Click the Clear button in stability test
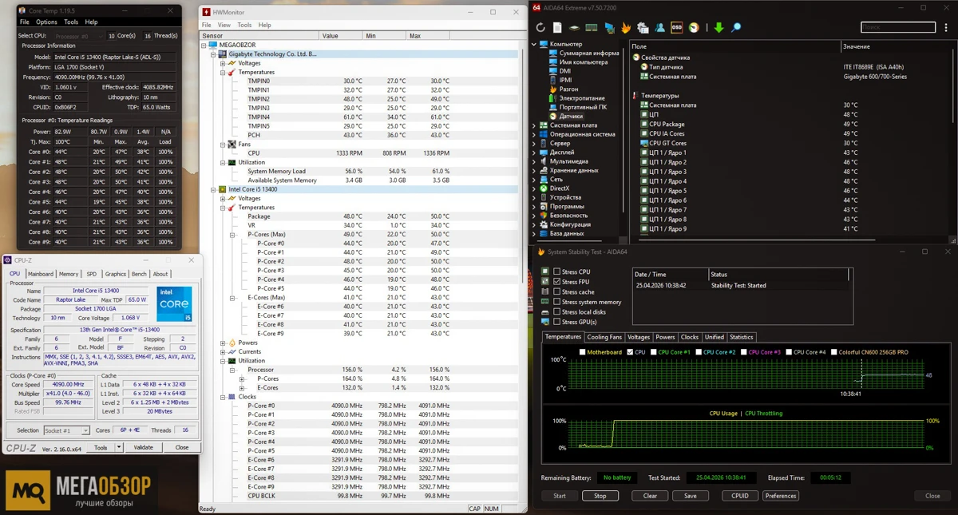The height and width of the screenshot is (515, 958). pos(650,496)
